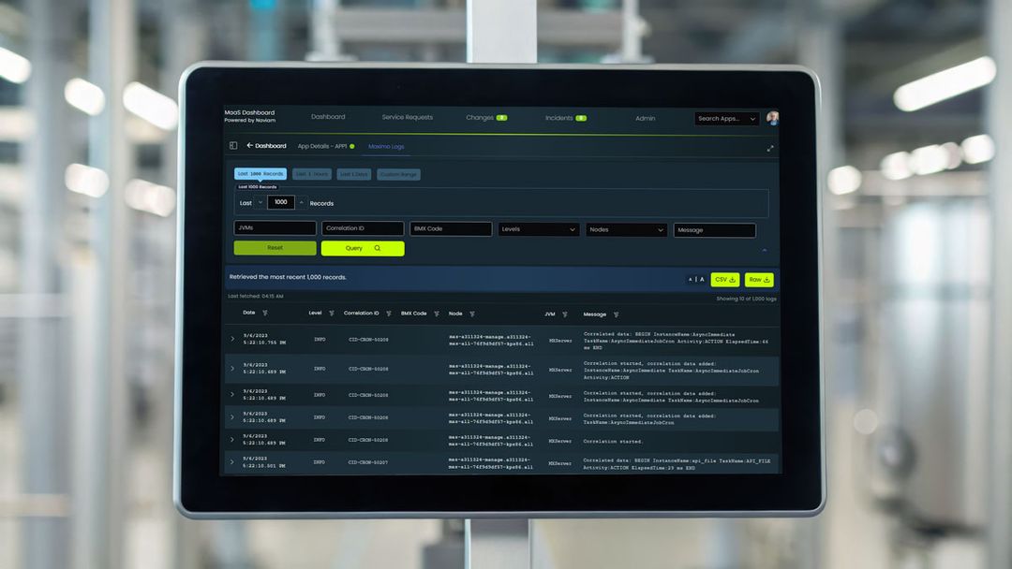Select the Last 1 Hours time filter

tap(311, 174)
